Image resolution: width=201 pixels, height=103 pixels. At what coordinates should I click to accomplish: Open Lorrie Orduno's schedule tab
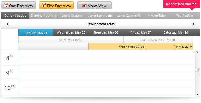(72, 16)
